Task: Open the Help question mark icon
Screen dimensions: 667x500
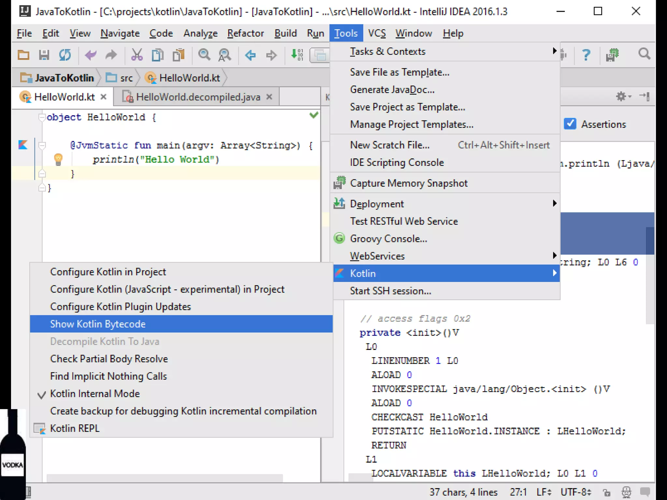Action: pyautogui.click(x=586, y=55)
